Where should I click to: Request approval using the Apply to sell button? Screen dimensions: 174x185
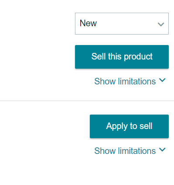click(x=129, y=126)
